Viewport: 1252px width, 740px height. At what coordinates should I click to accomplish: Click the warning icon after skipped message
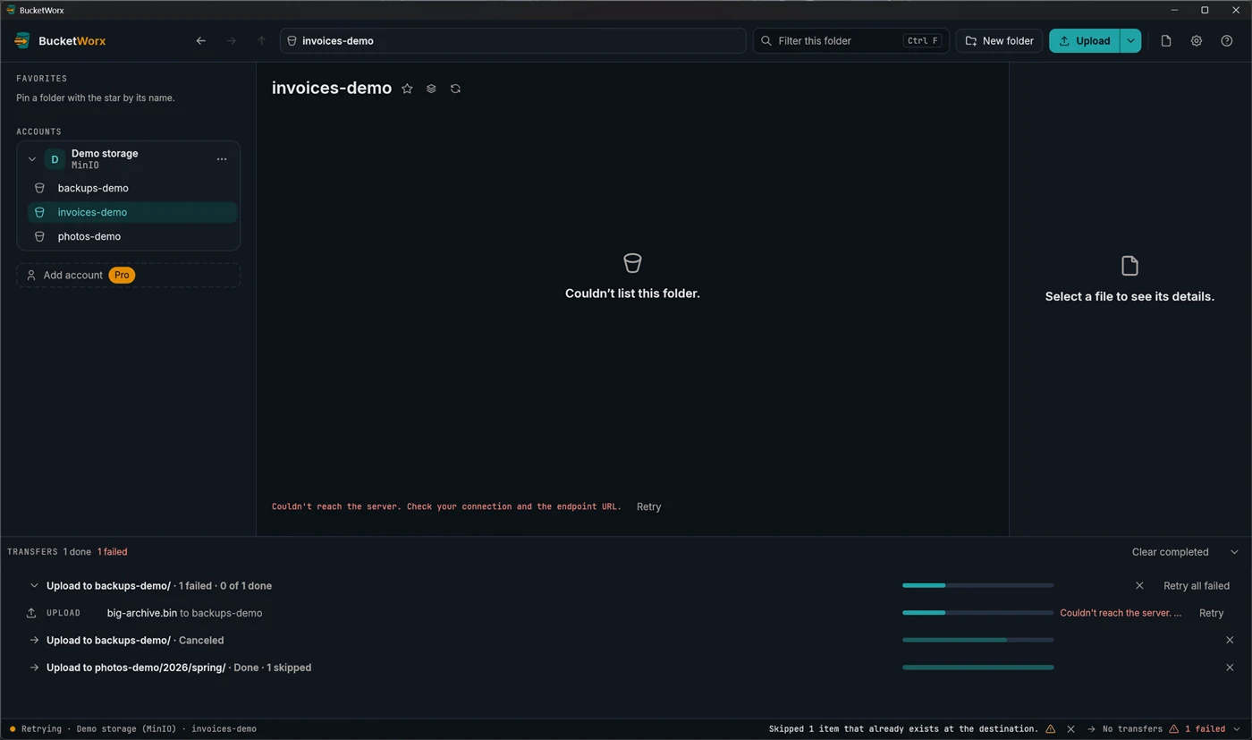(1051, 729)
